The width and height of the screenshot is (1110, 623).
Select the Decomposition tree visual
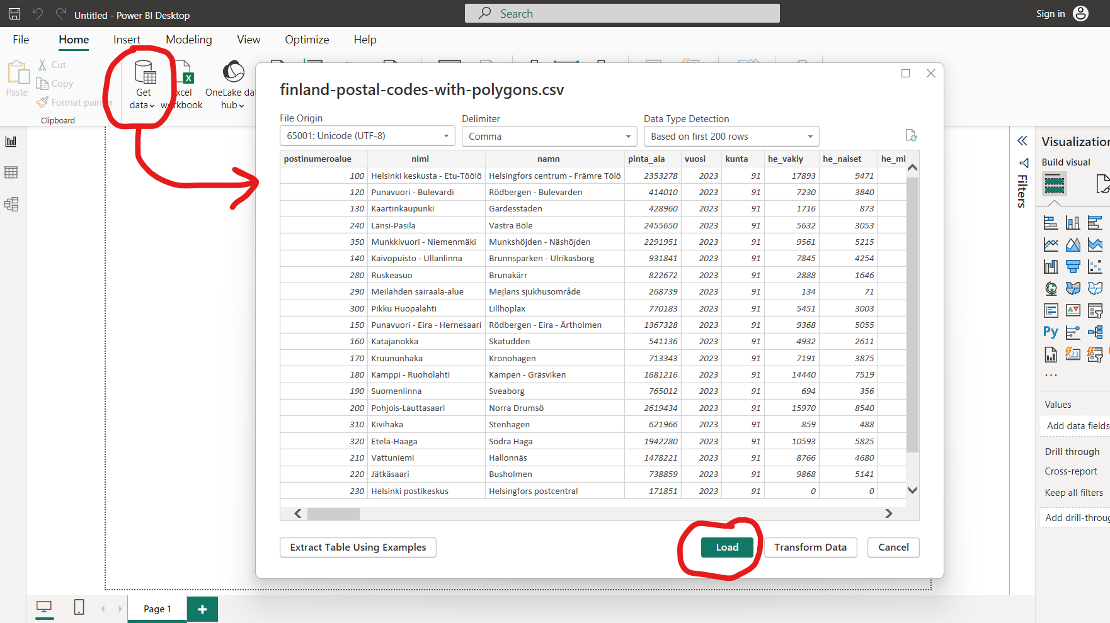[1095, 332]
